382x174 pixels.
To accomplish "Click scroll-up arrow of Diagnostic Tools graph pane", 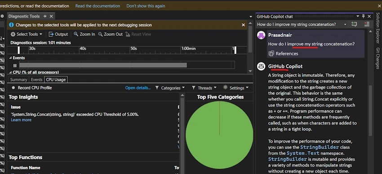I will click(x=250, y=23).
